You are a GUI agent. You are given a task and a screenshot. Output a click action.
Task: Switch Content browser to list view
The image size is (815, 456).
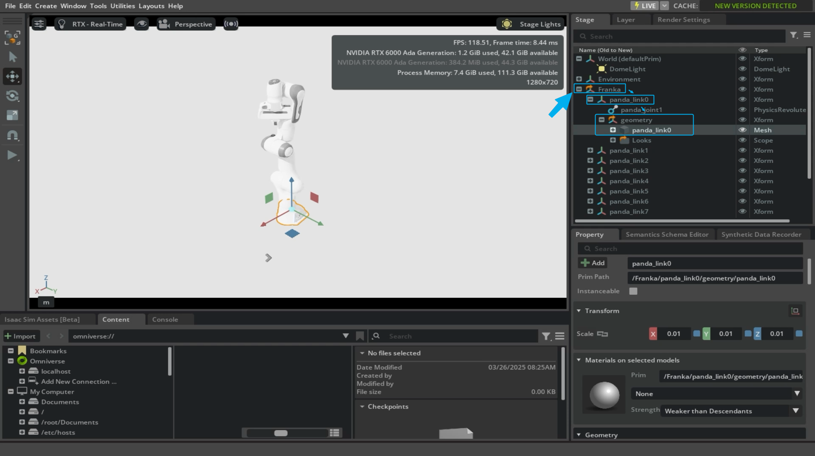[334, 433]
